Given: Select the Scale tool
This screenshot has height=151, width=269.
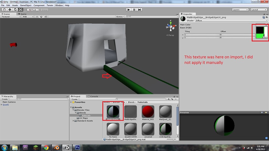Looking at the screenshot, I should tap(20, 9).
